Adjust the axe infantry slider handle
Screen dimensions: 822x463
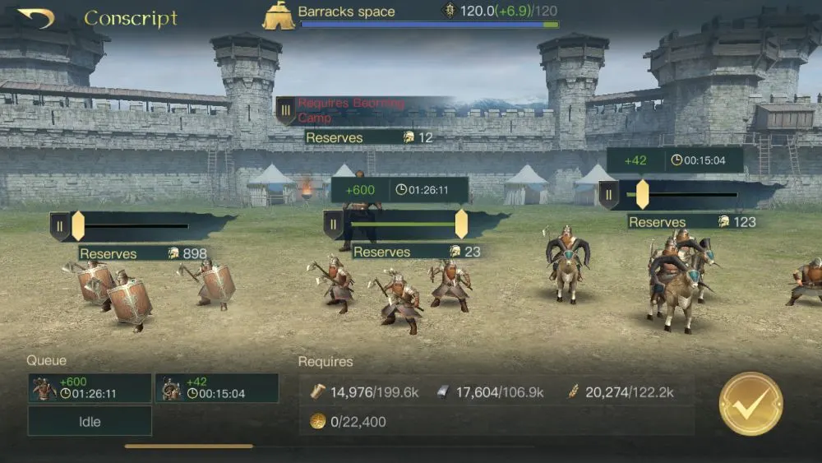pos(461,224)
